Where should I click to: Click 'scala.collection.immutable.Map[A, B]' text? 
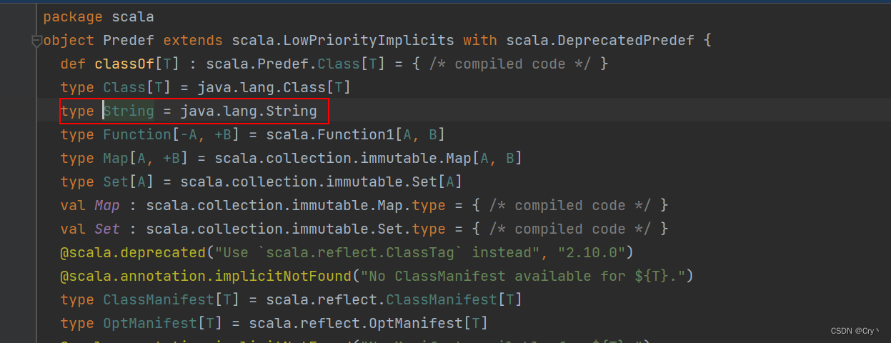369,158
